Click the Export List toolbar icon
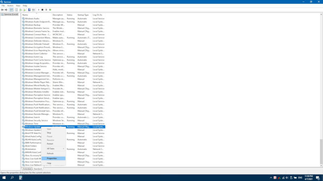The height and width of the screenshot is (181, 323). [24, 10]
